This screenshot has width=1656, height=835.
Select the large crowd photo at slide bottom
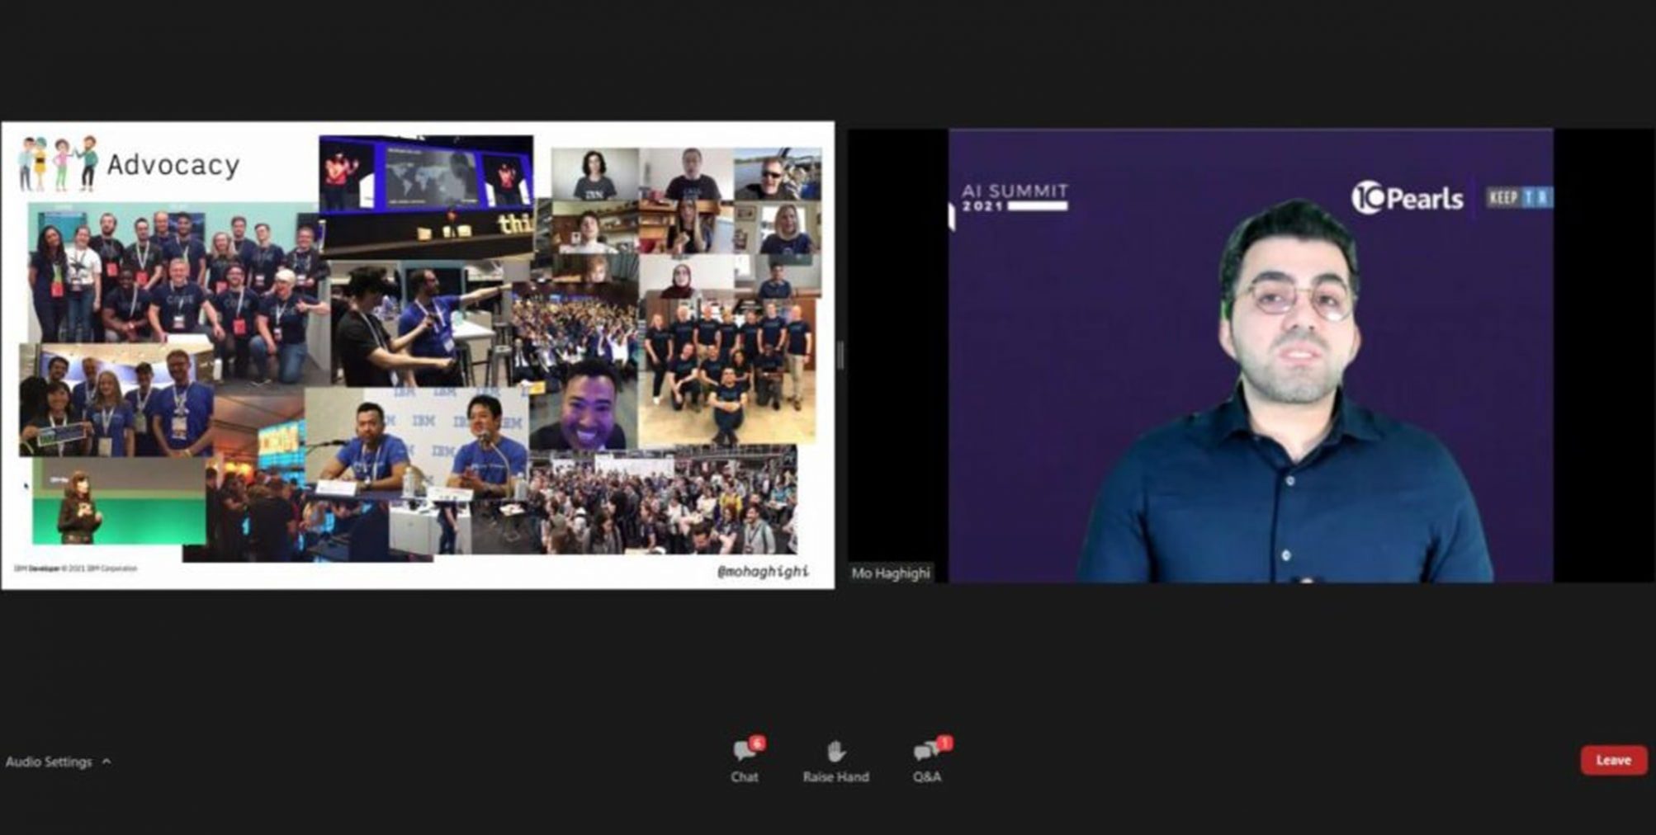[663, 503]
